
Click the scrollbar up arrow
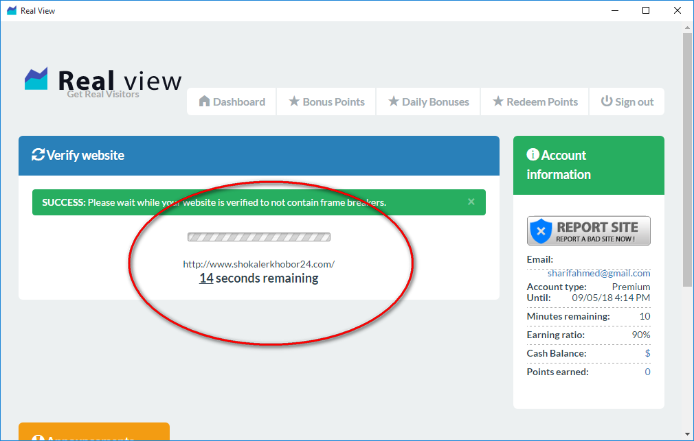pos(687,27)
